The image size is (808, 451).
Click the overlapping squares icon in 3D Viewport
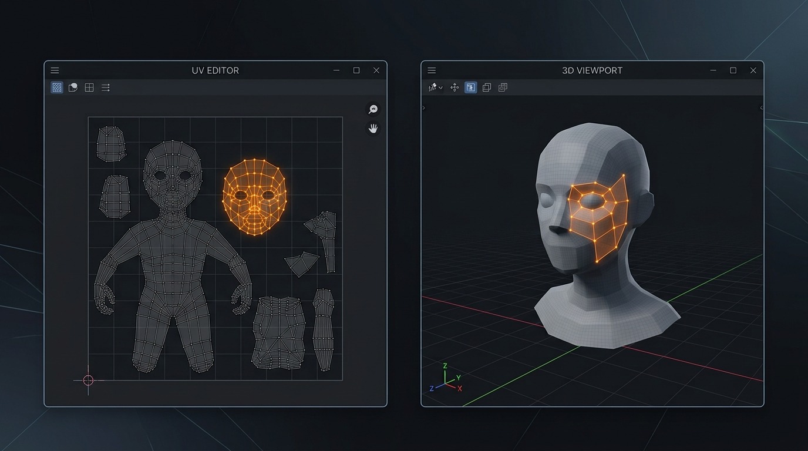click(x=487, y=87)
